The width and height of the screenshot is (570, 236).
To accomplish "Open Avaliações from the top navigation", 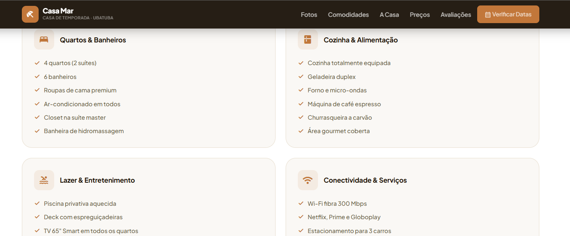I will 456,15.
